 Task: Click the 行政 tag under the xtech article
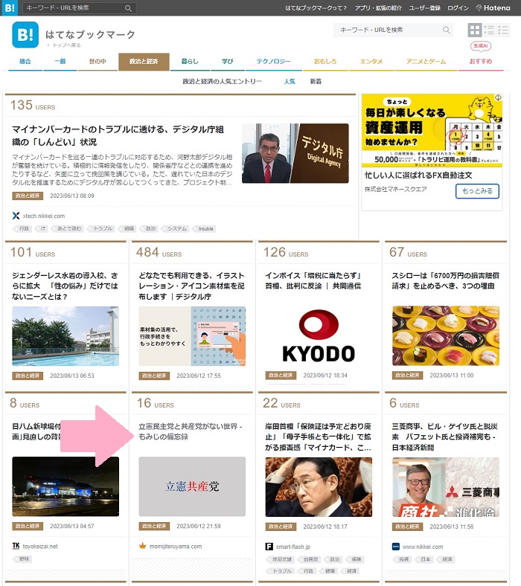(x=23, y=228)
